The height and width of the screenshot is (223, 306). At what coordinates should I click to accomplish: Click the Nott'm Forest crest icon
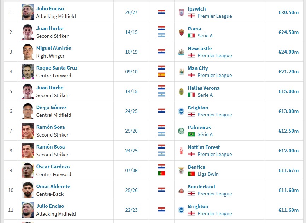click(181, 151)
